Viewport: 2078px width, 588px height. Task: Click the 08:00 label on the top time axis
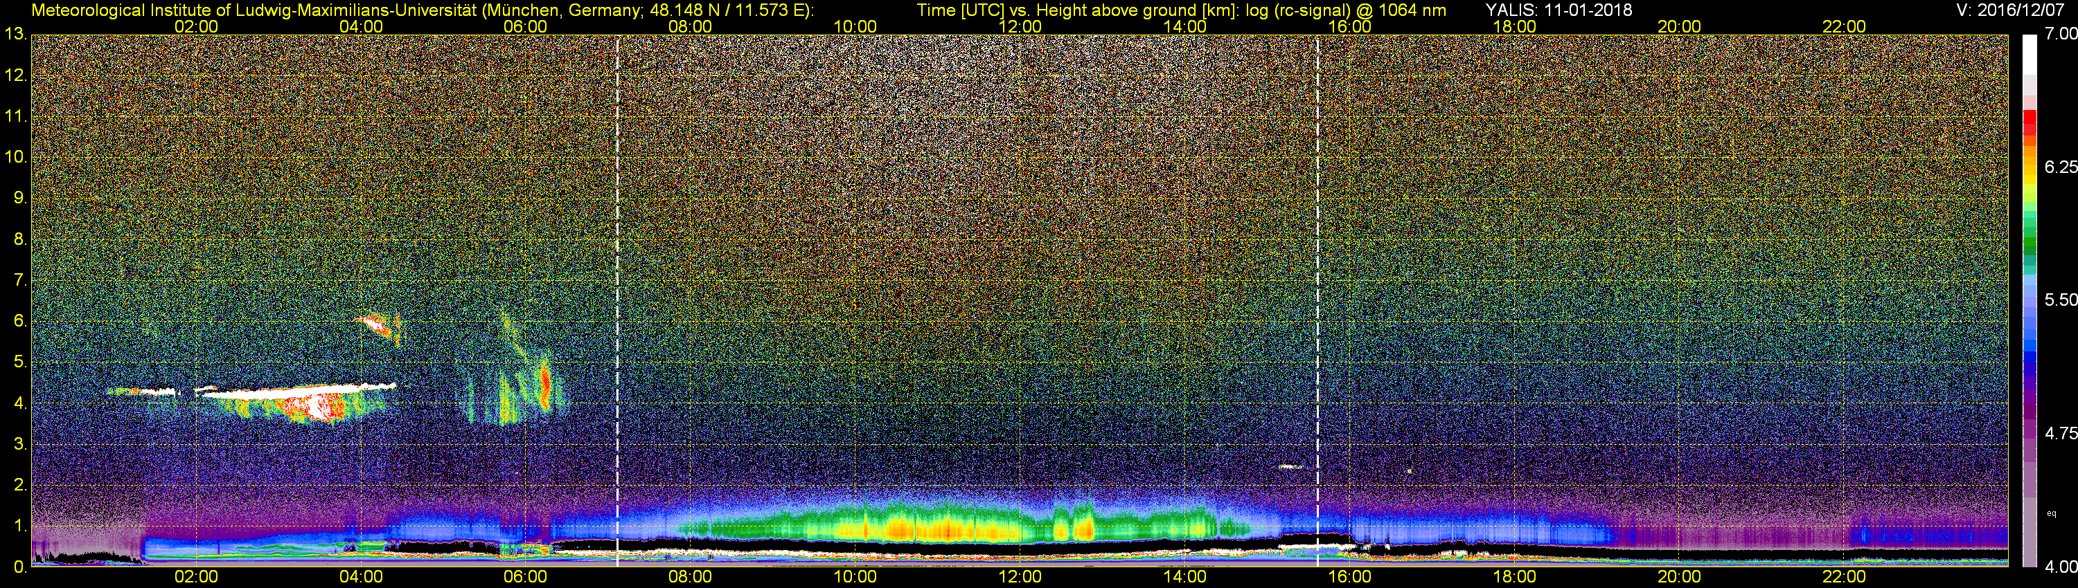click(690, 26)
